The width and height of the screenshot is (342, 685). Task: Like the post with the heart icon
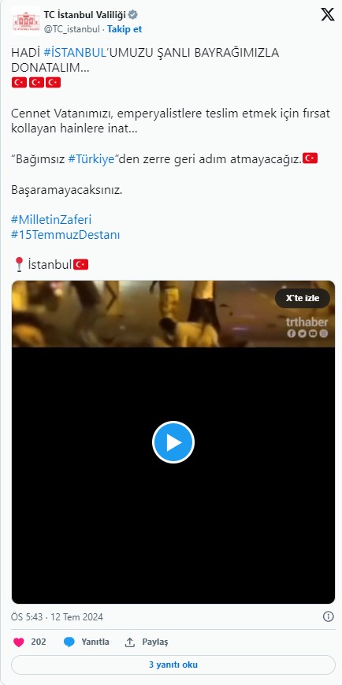point(18,642)
